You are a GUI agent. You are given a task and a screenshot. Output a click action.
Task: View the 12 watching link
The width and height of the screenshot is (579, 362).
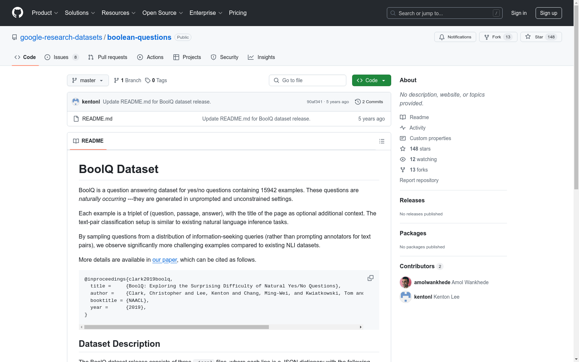[x=418, y=159]
